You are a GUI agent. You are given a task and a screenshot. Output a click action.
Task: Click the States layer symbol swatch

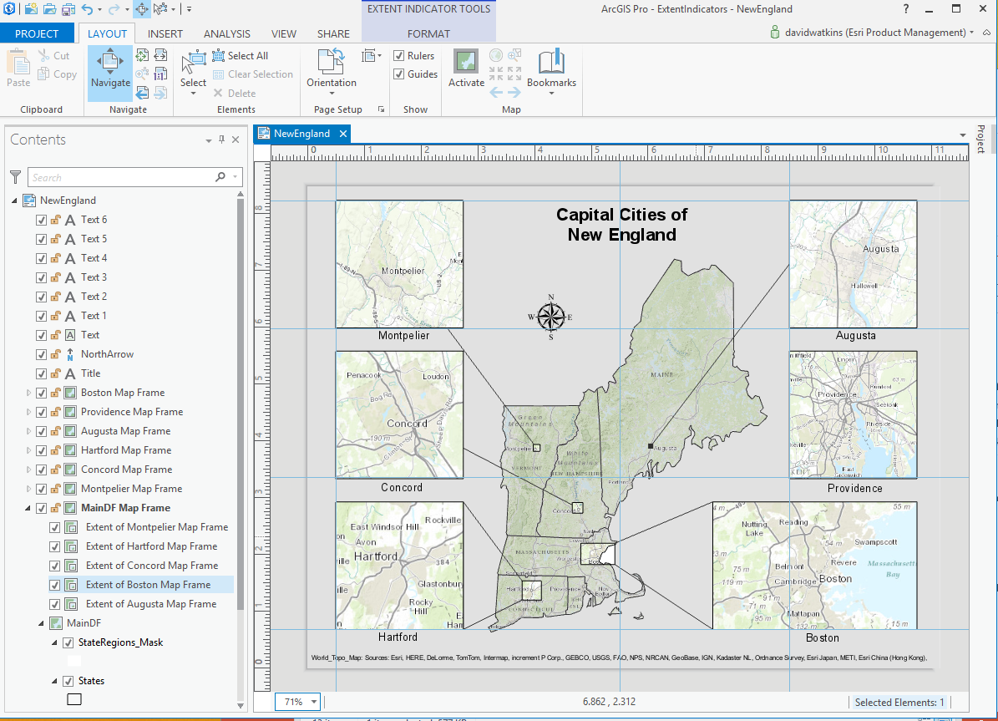pyautogui.click(x=74, y=699)
